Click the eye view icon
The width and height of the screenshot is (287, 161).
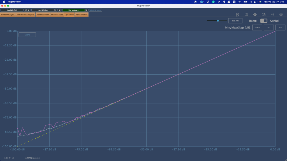tap(255, 15)
